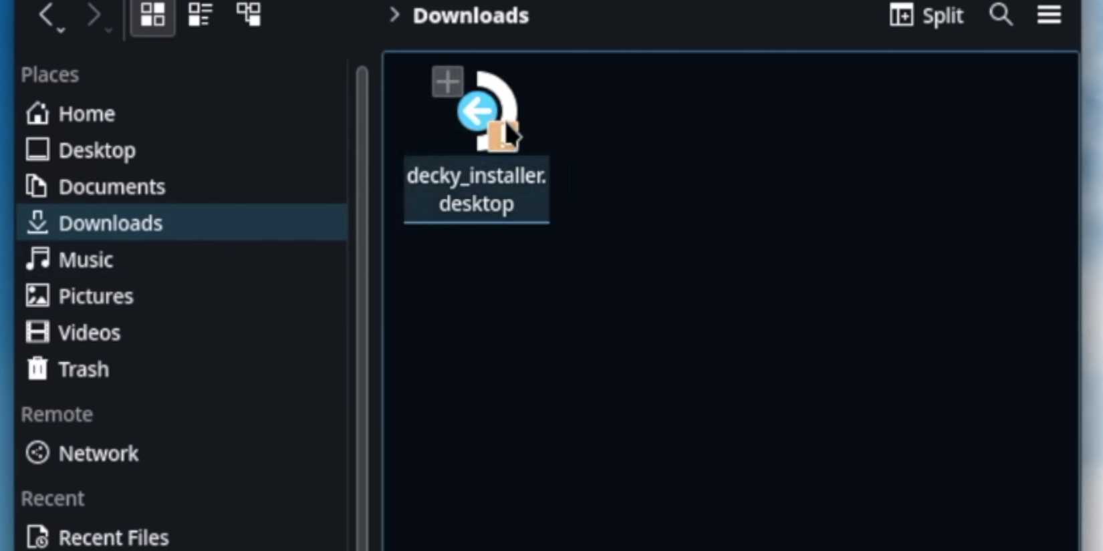Go back using the back arrow
Image resolution: width=1103 pixels, height=551 pixels.
click(46, 15)
